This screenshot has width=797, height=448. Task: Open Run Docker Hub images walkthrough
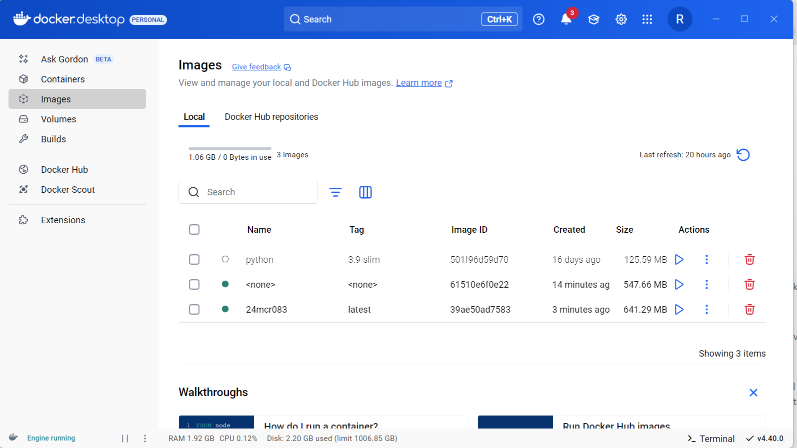[621, 422]
